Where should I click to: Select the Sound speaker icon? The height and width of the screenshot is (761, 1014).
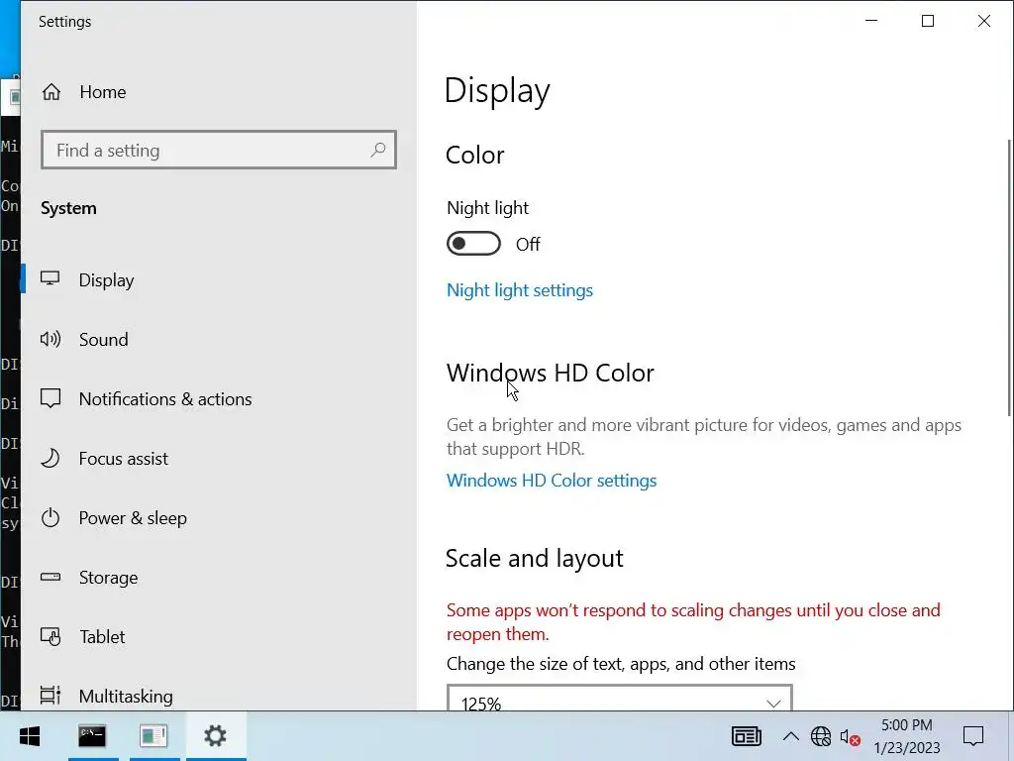coord(50,339)
